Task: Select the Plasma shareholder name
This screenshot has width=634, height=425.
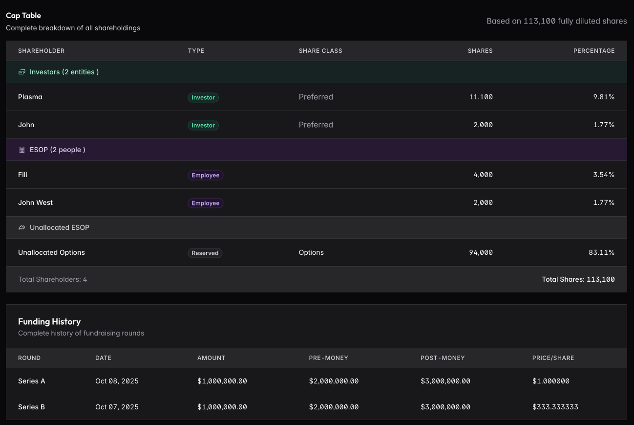Action: (30, 97)
